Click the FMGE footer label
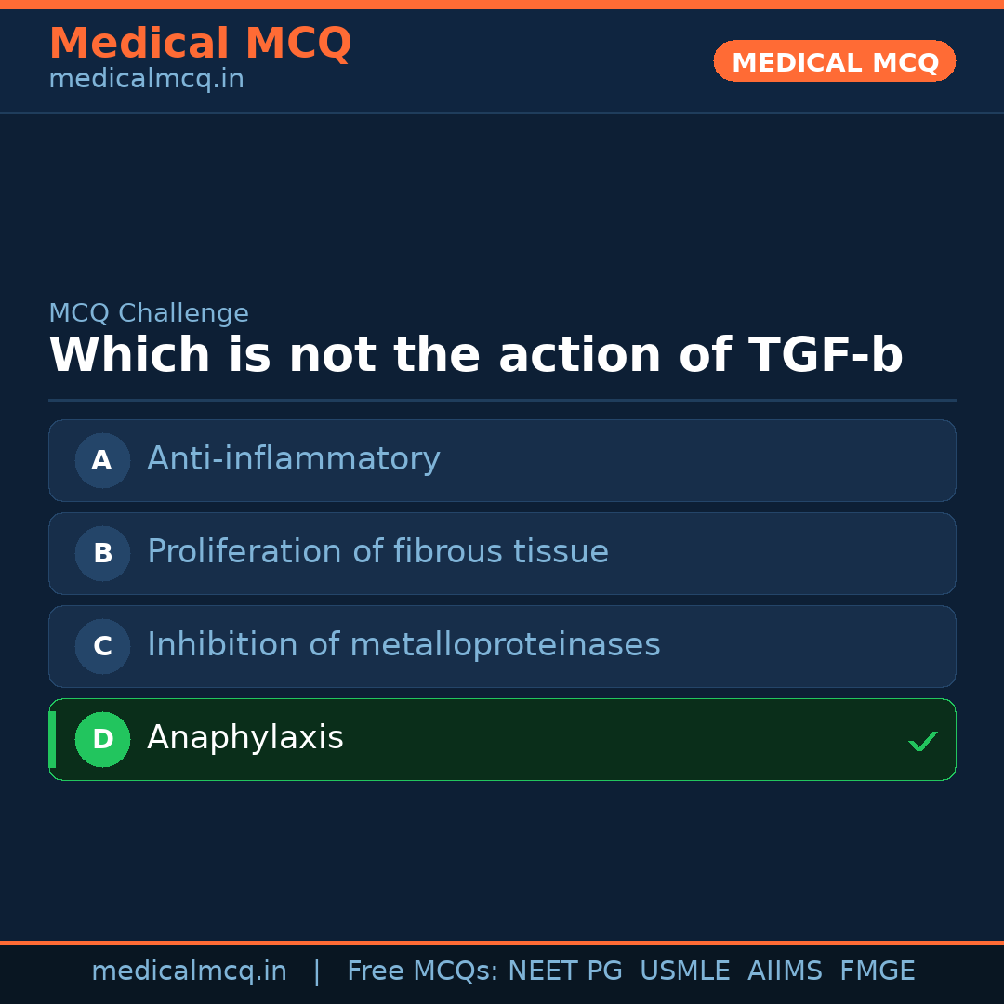Viewport: 1004px width, 1004px height. click(x=877, y=971)
